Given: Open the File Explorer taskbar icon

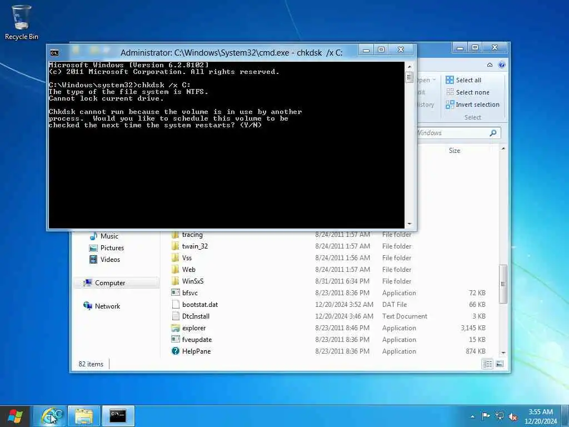Looking at the screenshot, I should pos(84,416).
